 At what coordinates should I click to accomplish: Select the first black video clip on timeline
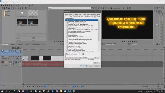click(35, 58)
